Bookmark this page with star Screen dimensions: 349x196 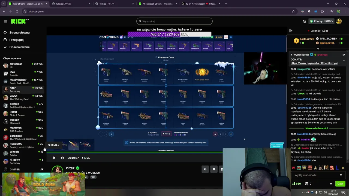pos(293,11)
